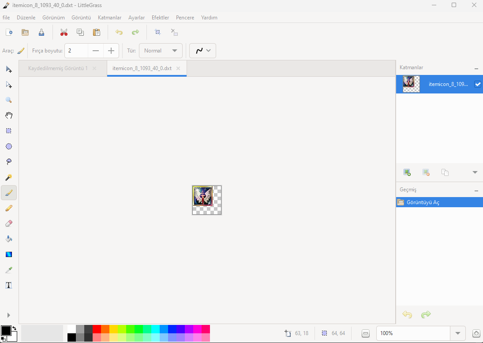
Task: Switch to Kaydedilmemiş Görüntü 1 tab
Action: tap(58, 68)
